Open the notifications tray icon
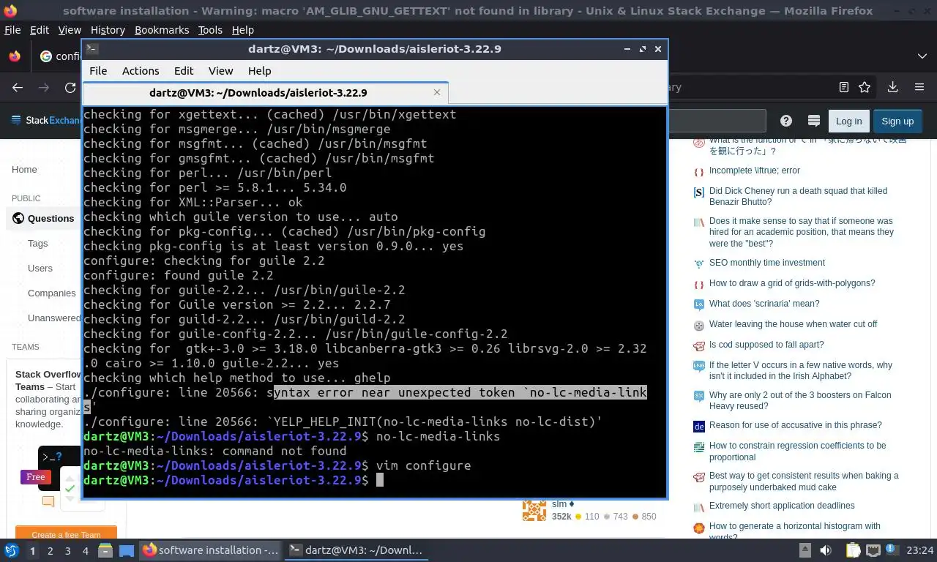The image size is (937, 562). pos(892,550)
